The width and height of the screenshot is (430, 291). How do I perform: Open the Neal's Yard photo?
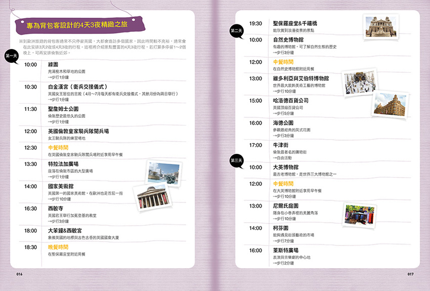click(360, 215)
